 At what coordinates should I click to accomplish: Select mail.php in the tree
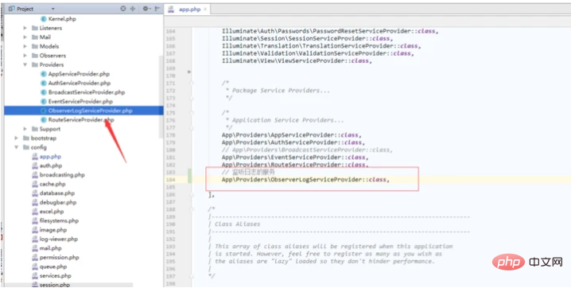[x=51, y=248]
